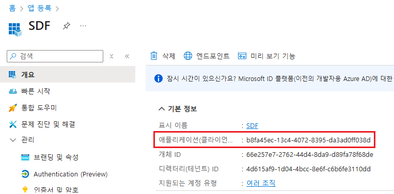Click the expand/collapse all menu arrows icon
394x194 pixels.
pos(112,56)
